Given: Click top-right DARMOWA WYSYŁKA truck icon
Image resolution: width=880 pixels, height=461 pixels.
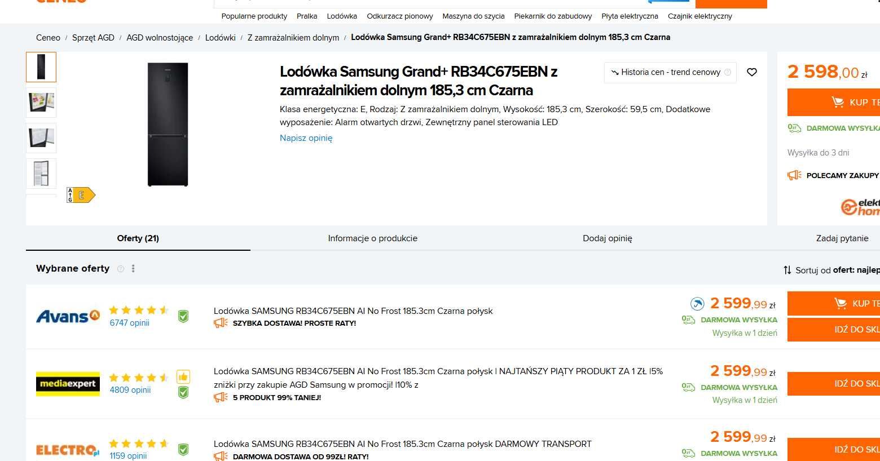Looking at the screenshot, I should tap(794, 128).
